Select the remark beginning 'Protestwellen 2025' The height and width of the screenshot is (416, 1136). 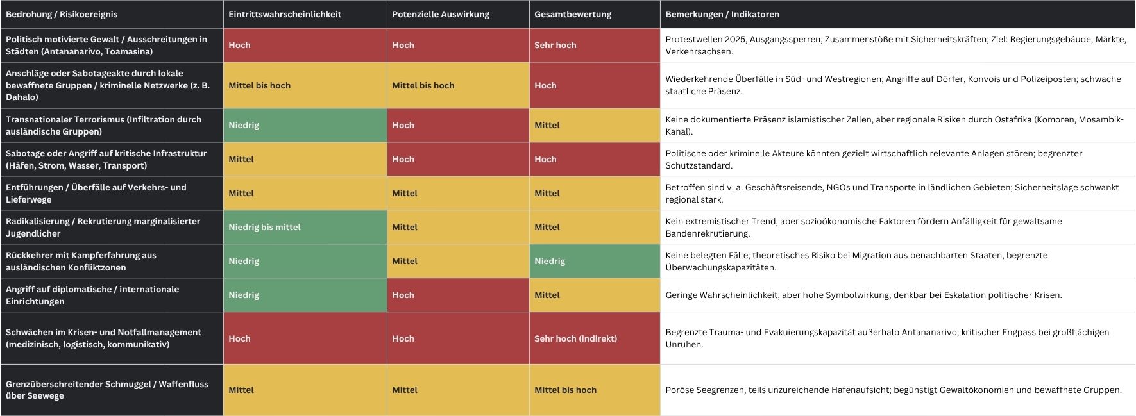pos(895,45)
